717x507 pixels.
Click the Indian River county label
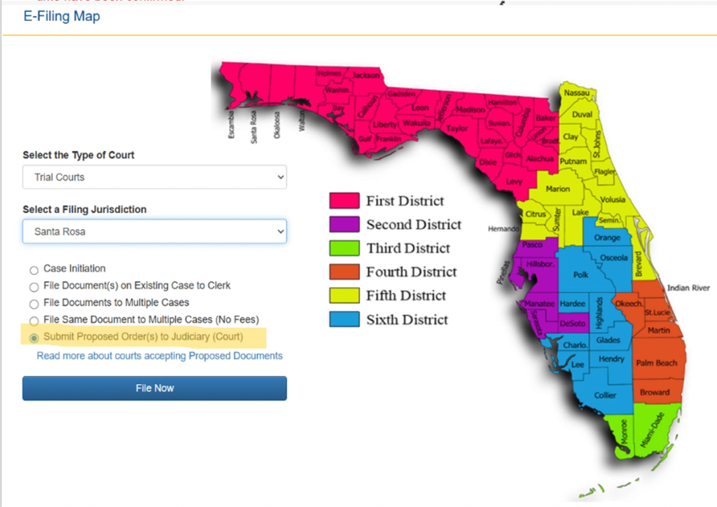pyautogui.click(x=688, y=288)
